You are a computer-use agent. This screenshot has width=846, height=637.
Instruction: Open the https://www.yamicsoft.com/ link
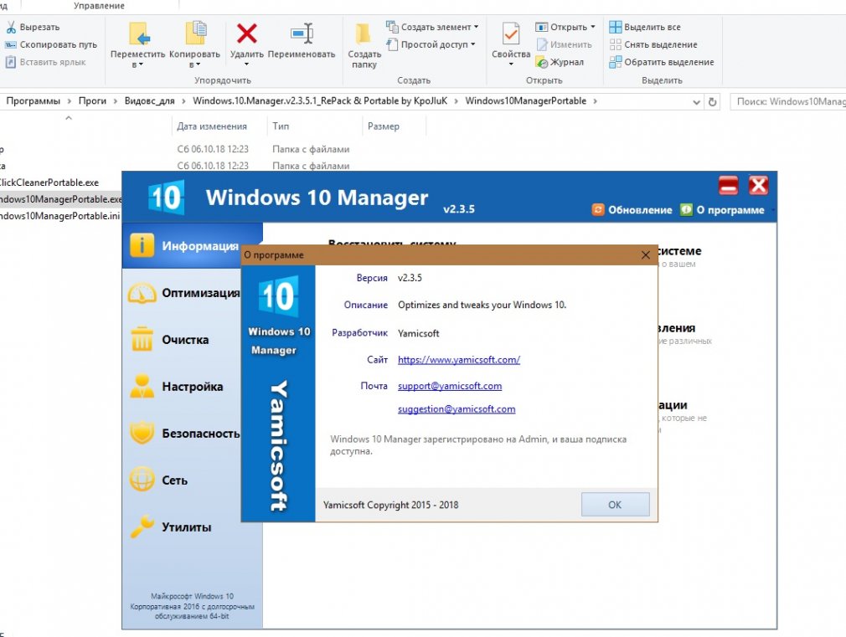pyautogui.click(x=459, y=360)
